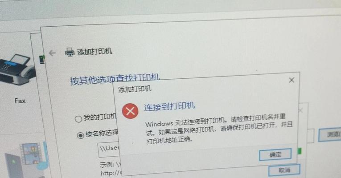The width and height of the screenshot is (341, 178).
Task: Close the 连接到打印机 error dialog with X
Action: (292, 80)
